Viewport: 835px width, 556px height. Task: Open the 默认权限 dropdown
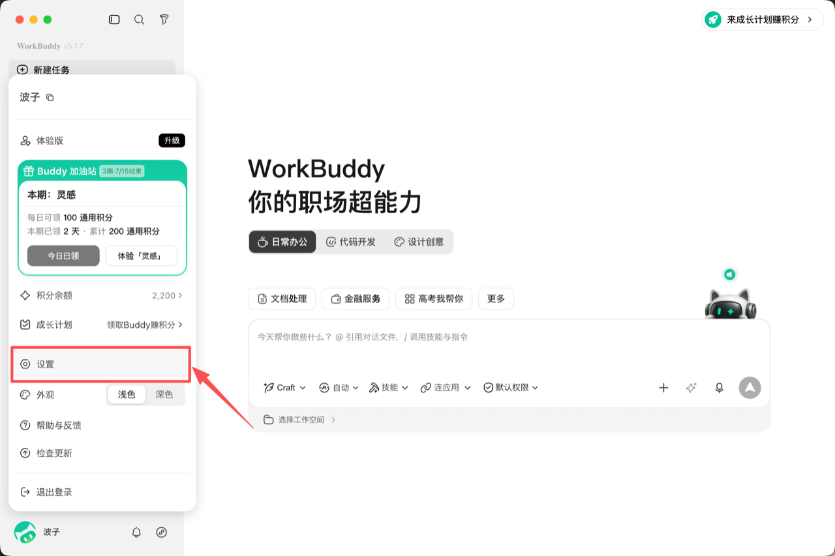[x=511, y=388]
